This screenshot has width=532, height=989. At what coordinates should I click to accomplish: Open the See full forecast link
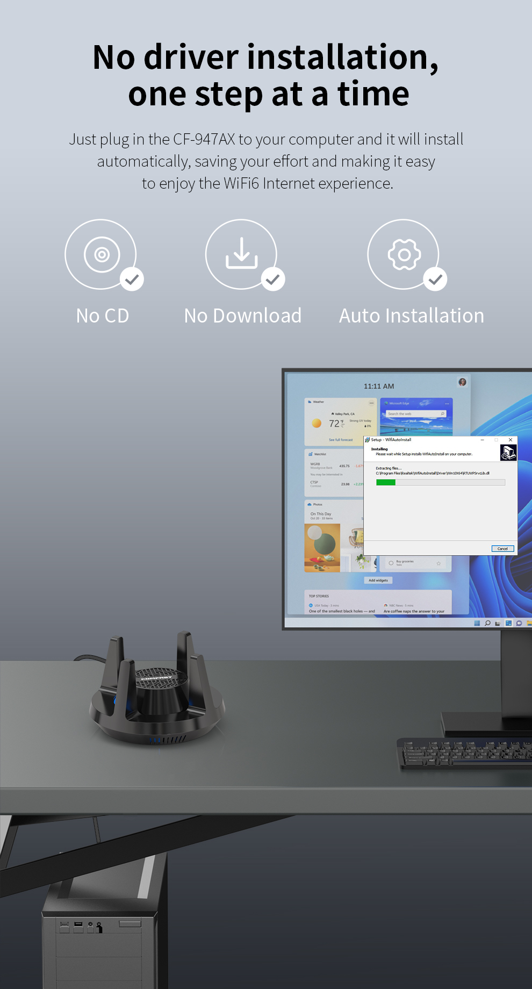click(x=341, y=440)
